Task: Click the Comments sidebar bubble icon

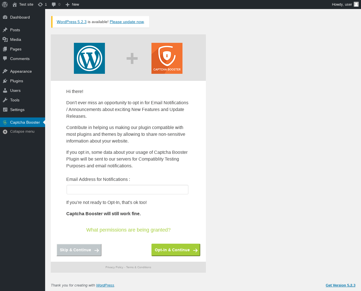Action: click(x=5, y=59)
